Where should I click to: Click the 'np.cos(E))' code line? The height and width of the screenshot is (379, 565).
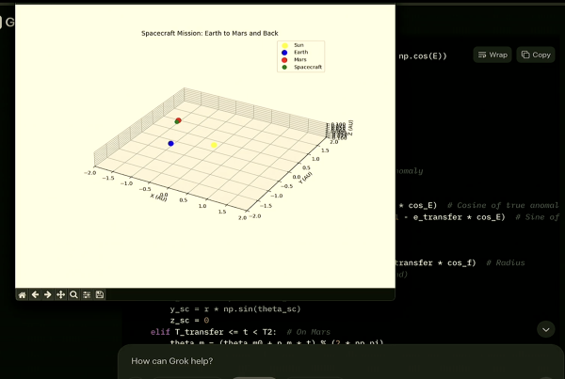pyautogui.click(x=422, y=55)
